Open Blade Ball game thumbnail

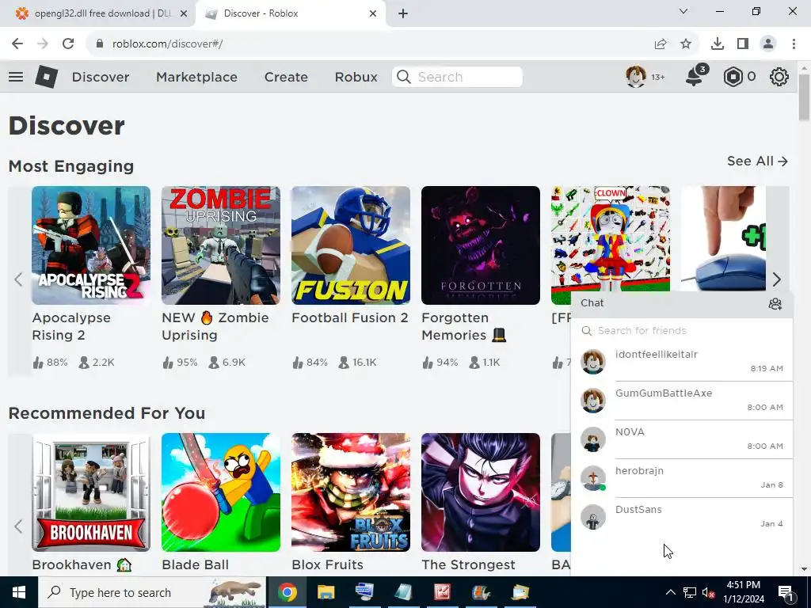tap(221, 492)
